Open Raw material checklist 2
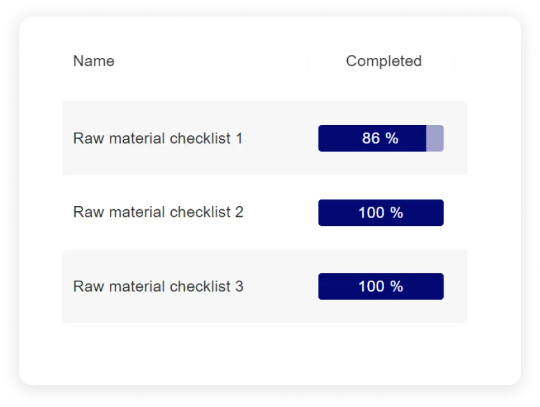The width and height of the screenshot is (540, 407). pyautogui.click(x=158, y=212)
